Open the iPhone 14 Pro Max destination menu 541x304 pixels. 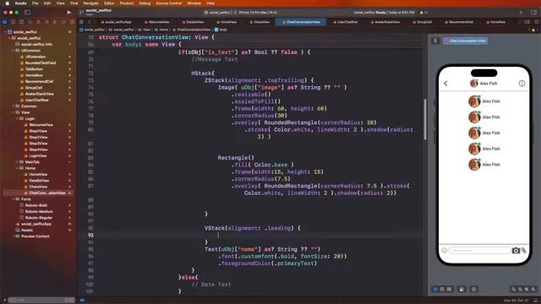(x=255, y=13)
